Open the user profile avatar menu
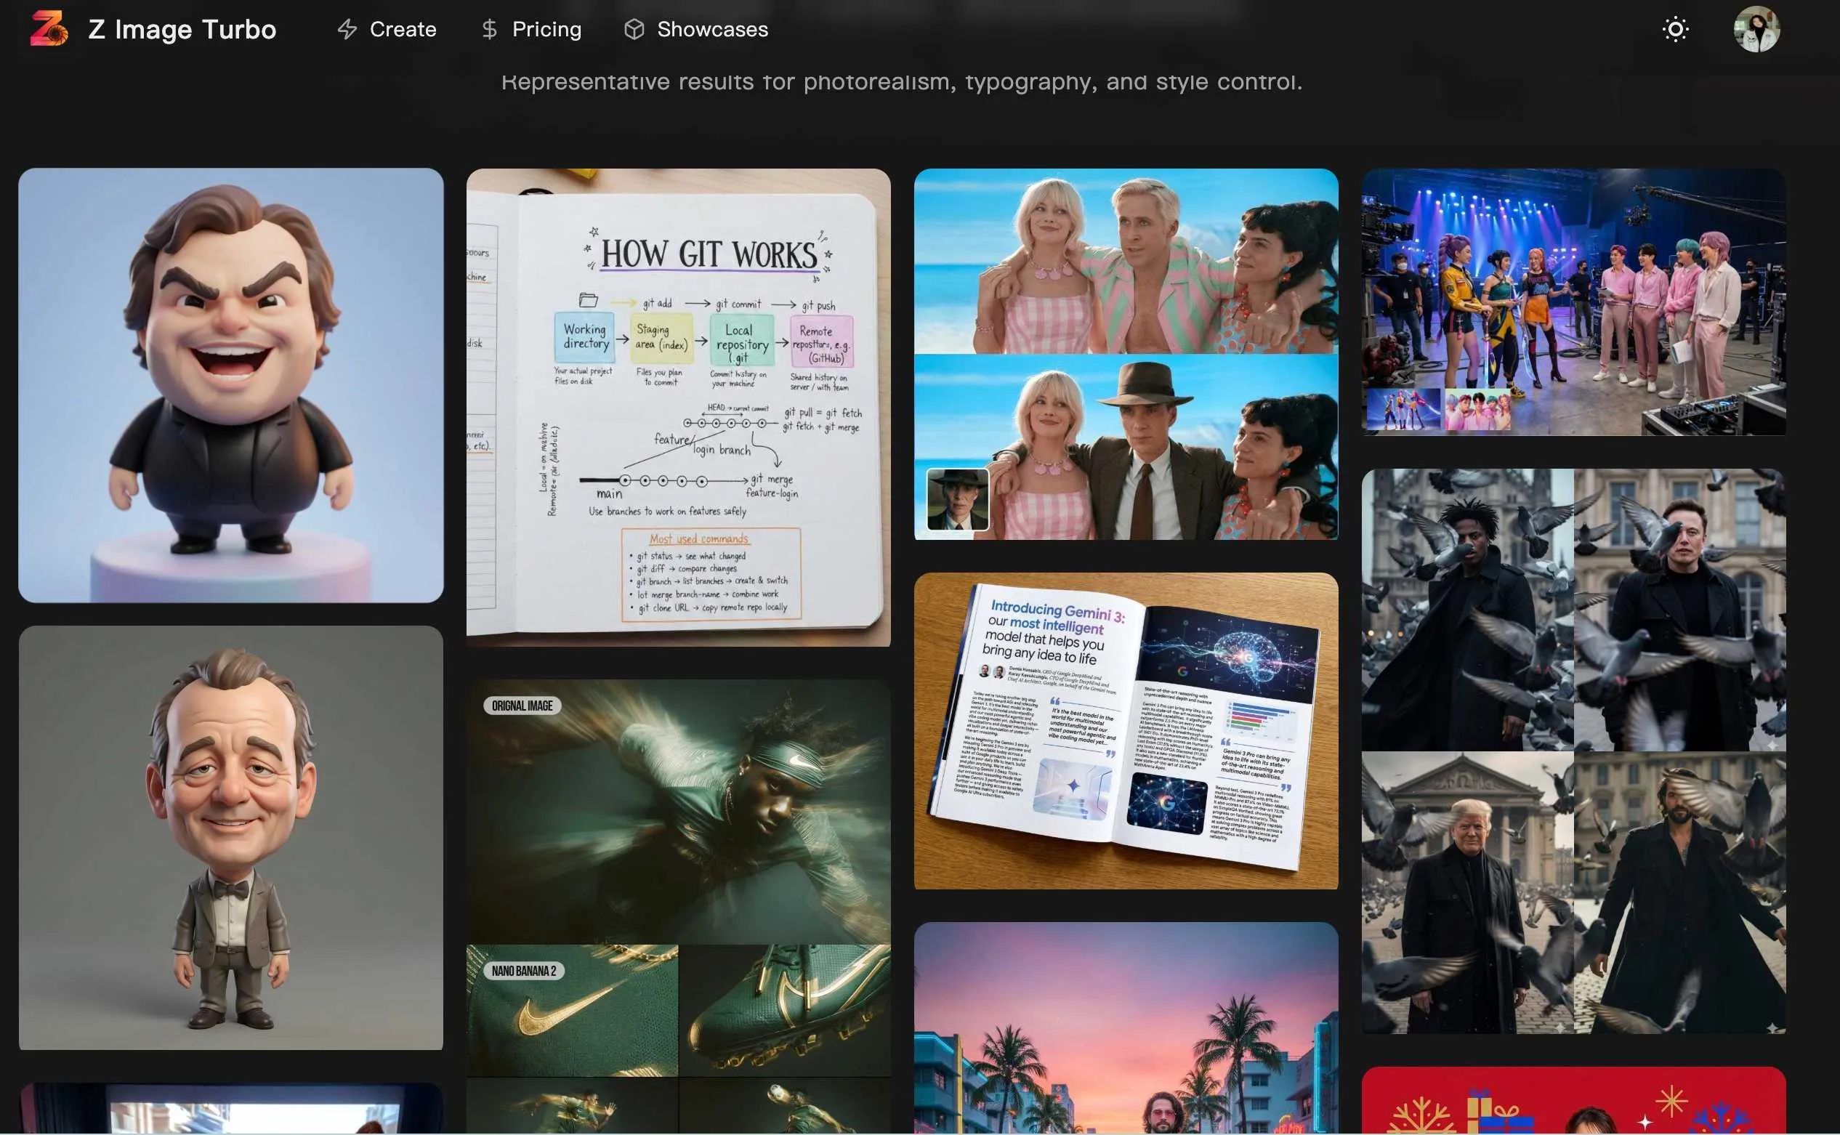Image resolution: width=1840 pixels, height=1135 pixels. [1756, 29]
